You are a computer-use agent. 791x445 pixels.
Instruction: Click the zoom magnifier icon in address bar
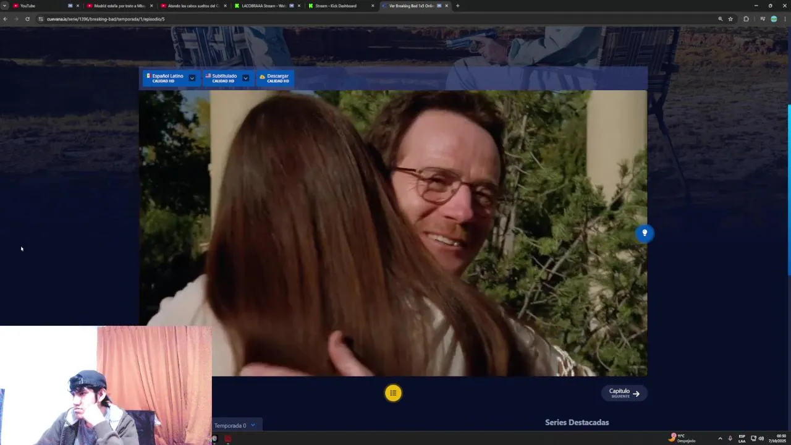[x=720, y=19]
